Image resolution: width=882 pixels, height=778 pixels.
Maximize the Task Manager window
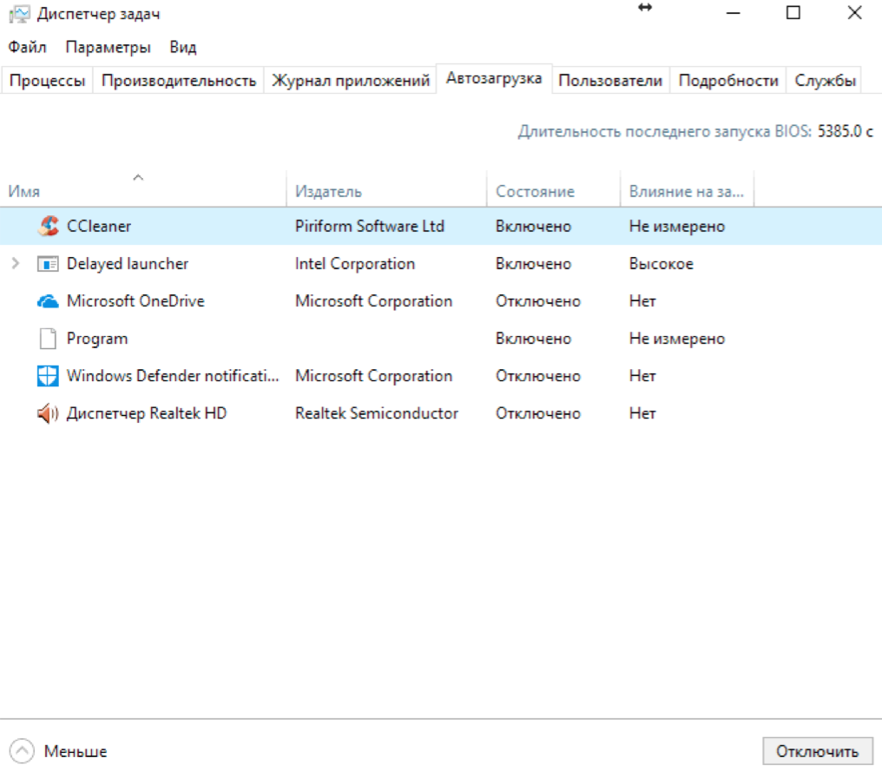coord(793,13)
